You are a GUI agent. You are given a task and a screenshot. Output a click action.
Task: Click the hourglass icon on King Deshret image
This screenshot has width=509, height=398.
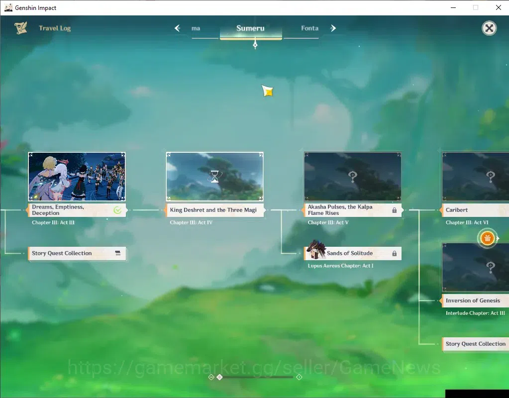(x=214, y=177)
